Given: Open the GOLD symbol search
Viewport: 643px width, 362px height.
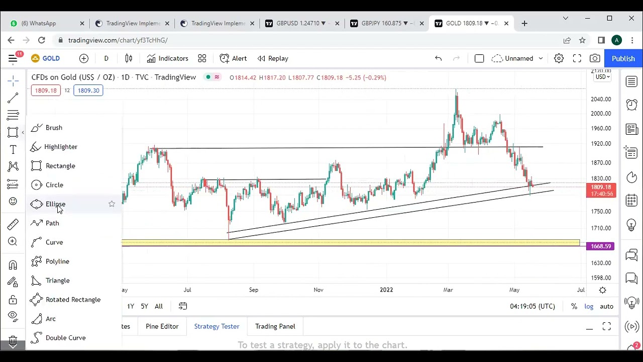Looking at the screenshot, I should pyautogui.click(x=46, y=58).
